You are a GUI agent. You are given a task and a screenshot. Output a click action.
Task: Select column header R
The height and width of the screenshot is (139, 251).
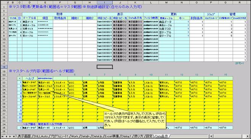240,2
